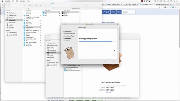Expand the OLD_RECORDINGS folder arrow
The image size is (180, 101).
pos(40,42)
